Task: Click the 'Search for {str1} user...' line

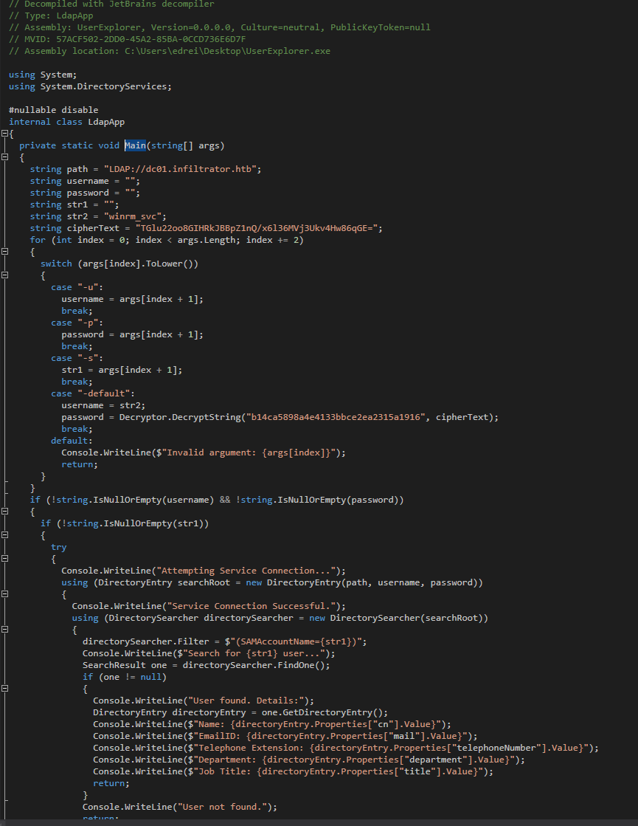Action: coord(209,653)
